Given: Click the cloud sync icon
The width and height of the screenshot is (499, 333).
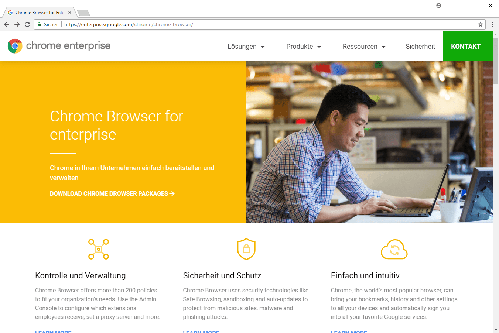Looking at the screenshot, I should 394,250.
